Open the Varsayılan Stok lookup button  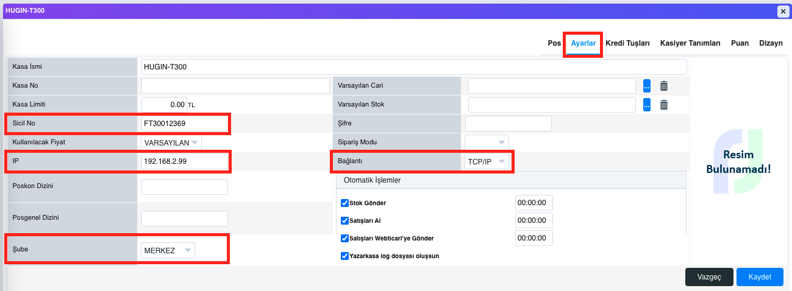pyautogui.click(x=647, y=105)
